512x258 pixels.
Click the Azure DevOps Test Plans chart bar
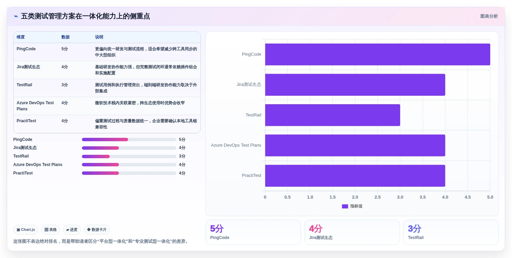355,145
